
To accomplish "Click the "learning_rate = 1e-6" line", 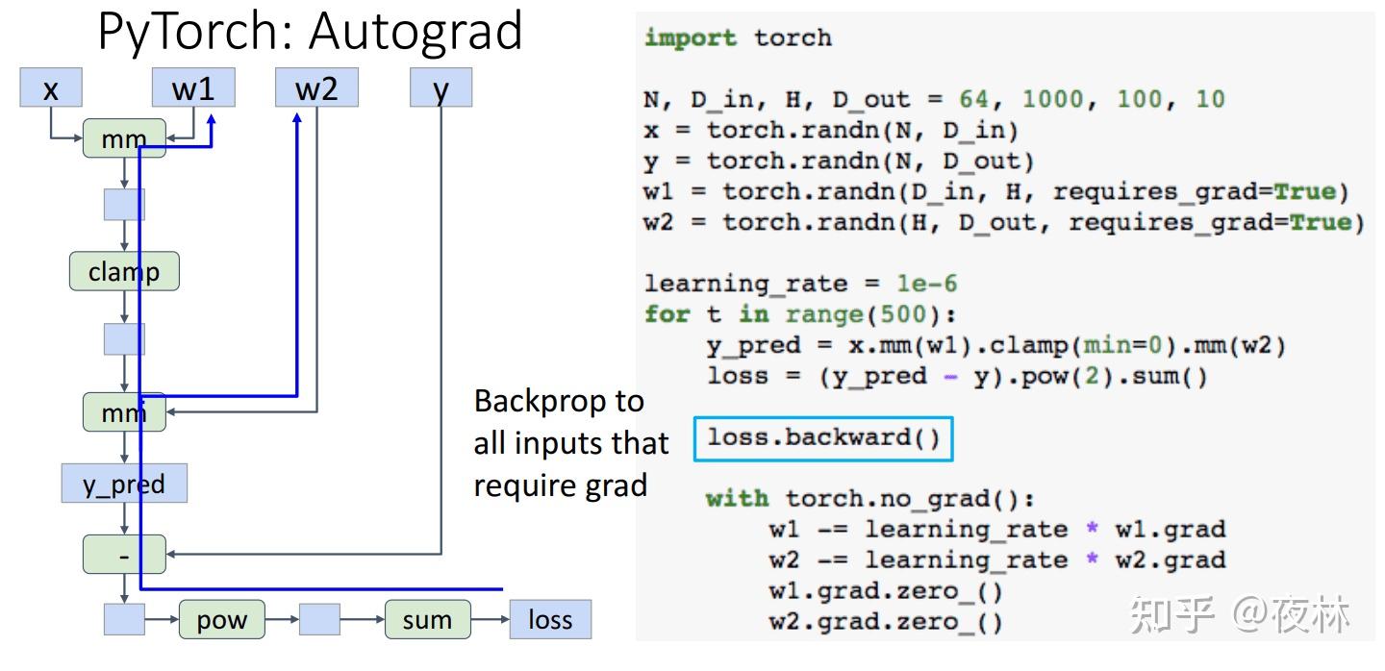I will [x=800, y=284].
